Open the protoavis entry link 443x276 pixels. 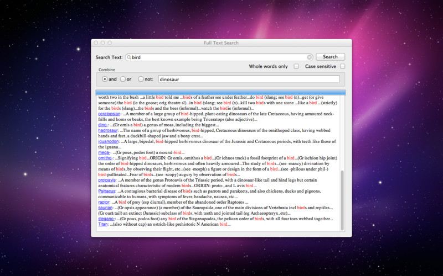point(107,180)
